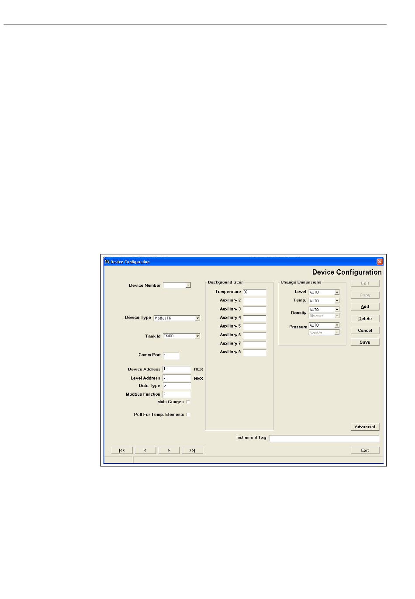415x599 pixels.
Task: Click the Cancel button
Action: pyautogui.click(x=365, y=331)
